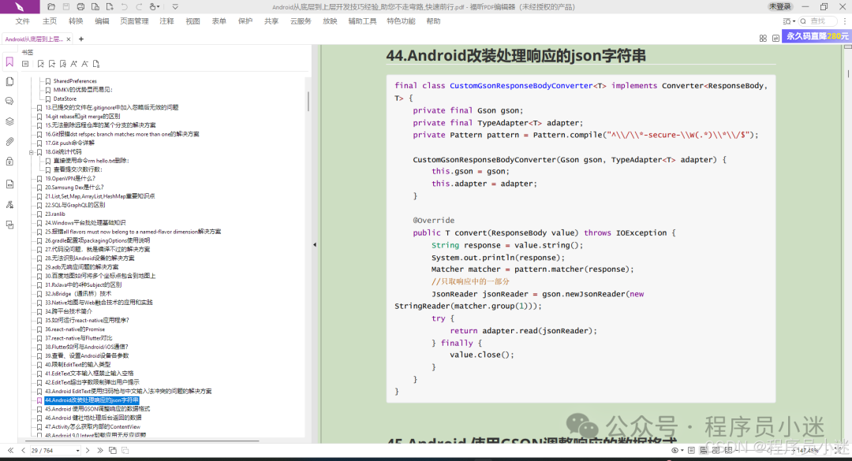Click the Print icon in quick toolbar

[x=80, y=7]
